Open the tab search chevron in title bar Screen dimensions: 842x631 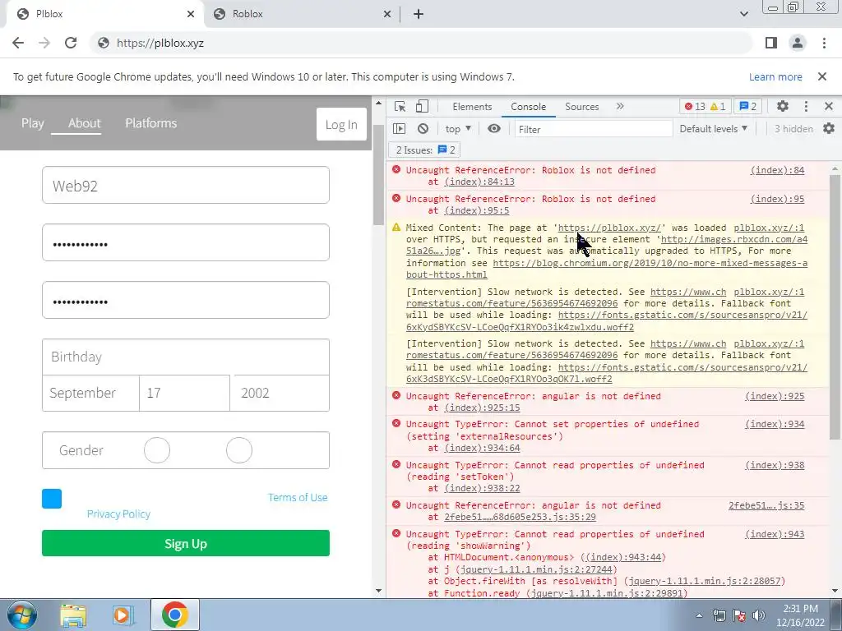(743, 14)
